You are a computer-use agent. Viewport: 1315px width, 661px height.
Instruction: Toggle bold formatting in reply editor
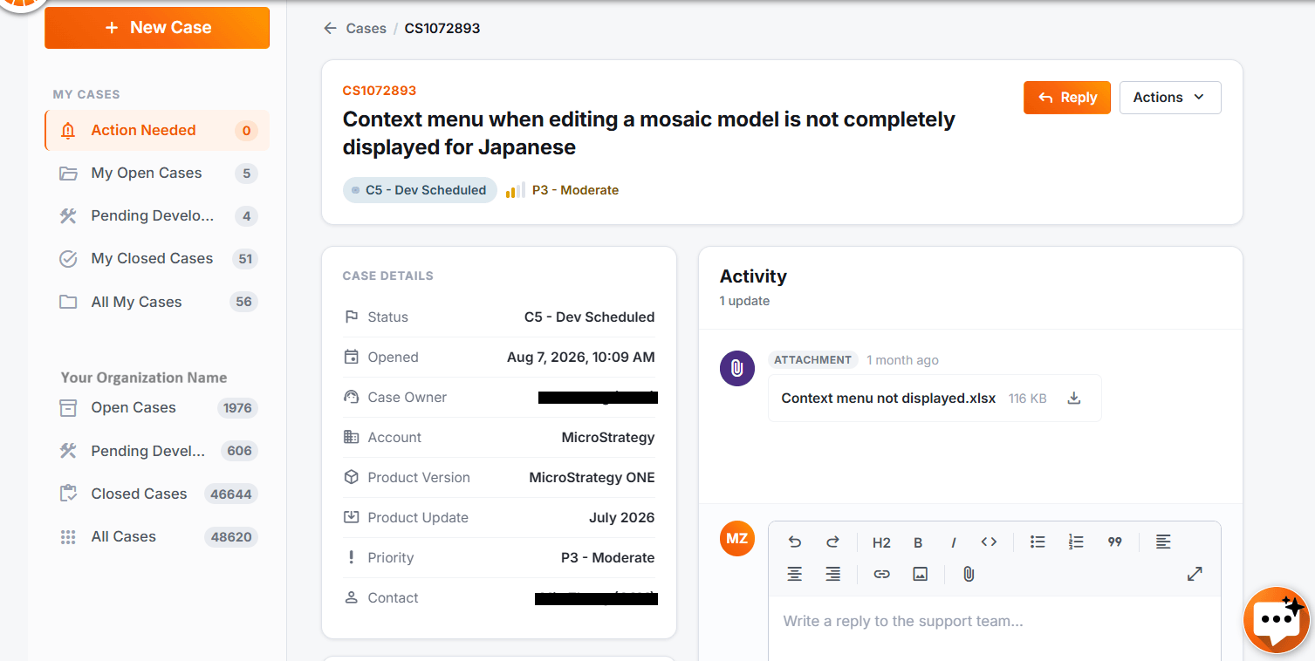click(918, 542)
